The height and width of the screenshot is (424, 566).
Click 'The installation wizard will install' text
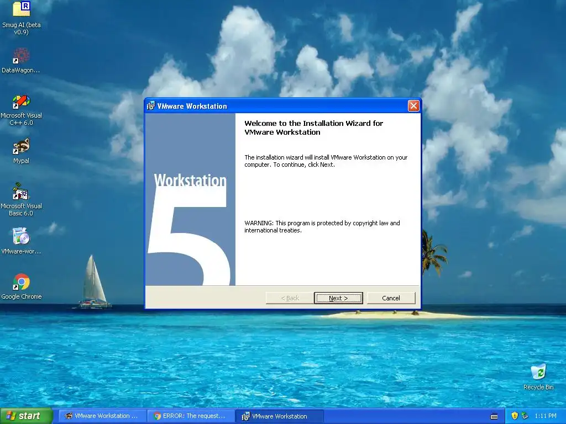pos(326,161)
